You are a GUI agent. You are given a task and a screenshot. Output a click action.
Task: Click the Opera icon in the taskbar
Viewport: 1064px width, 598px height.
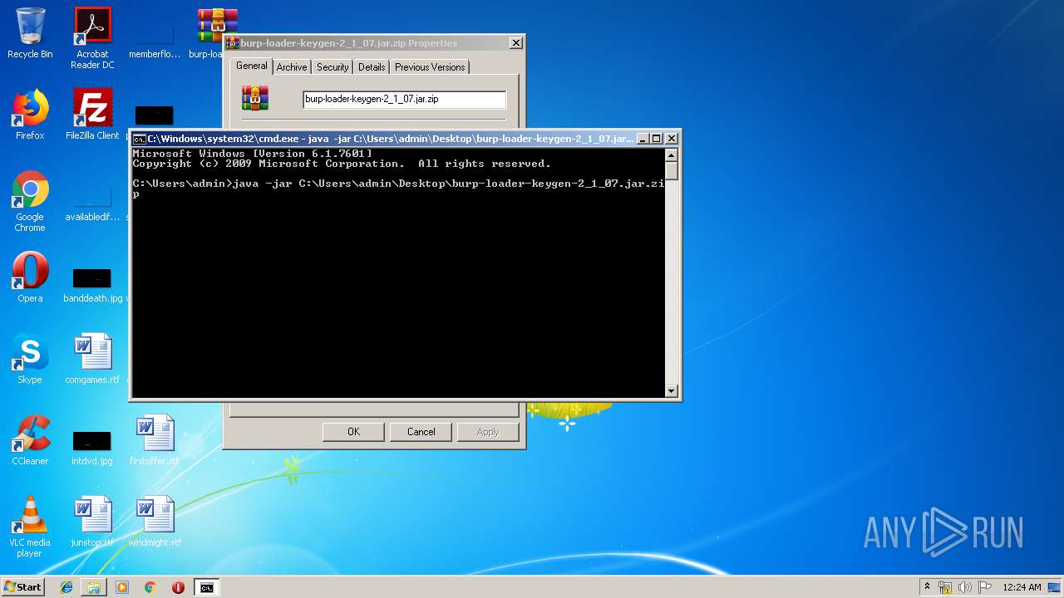pyautogui.click(x=178, y=587)
